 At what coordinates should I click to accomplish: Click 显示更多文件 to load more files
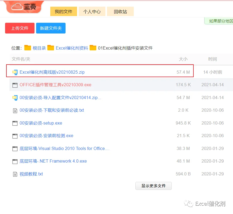pyautogui.click(x=154, y=186)
